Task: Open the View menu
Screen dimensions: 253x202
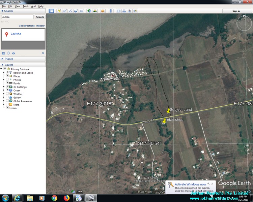Action: point(18,6)
